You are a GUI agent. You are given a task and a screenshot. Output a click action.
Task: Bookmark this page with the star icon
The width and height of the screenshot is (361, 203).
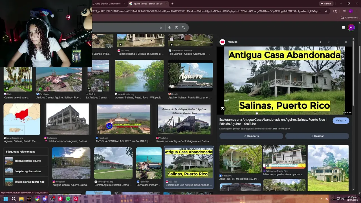coord(326,11)
